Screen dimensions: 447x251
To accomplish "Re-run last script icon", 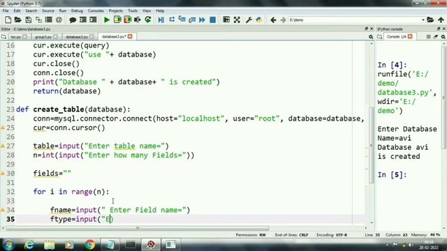I will click(x=147, y=20).
